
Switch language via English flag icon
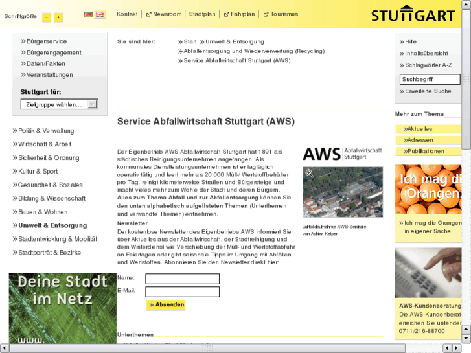[100, 14]
